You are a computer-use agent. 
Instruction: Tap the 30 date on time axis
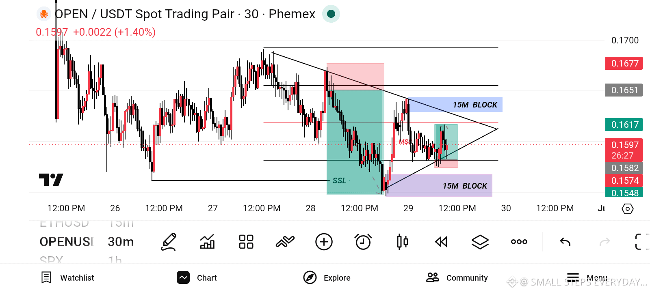coord(506,208)
